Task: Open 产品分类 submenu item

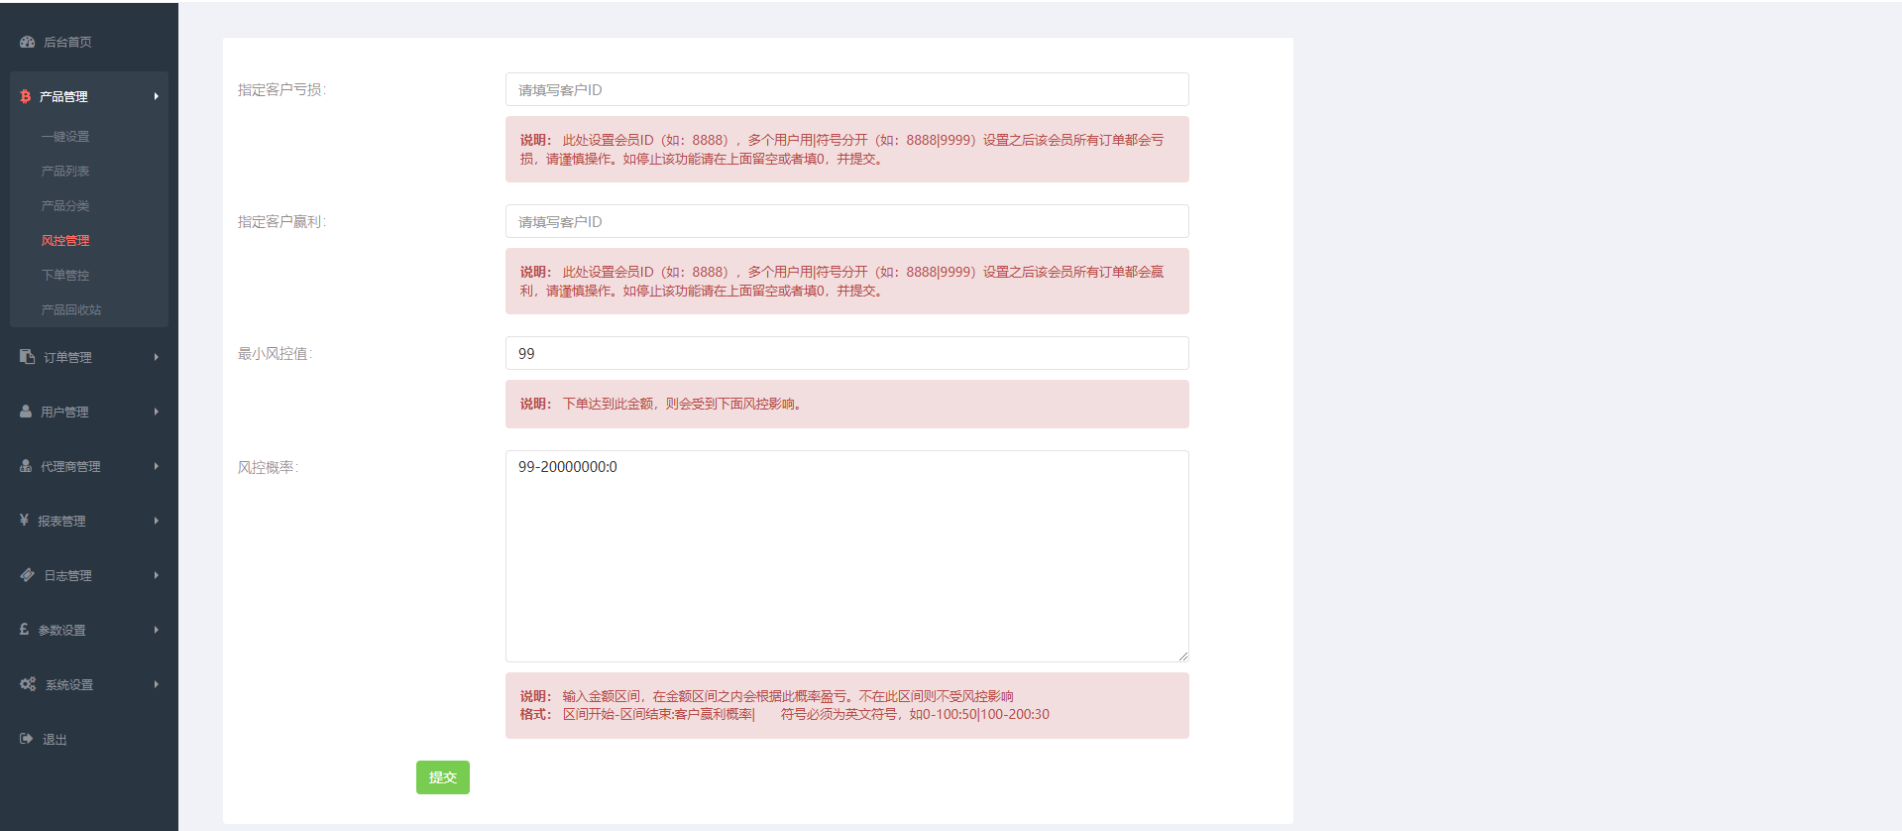Action: pos(65,206)
